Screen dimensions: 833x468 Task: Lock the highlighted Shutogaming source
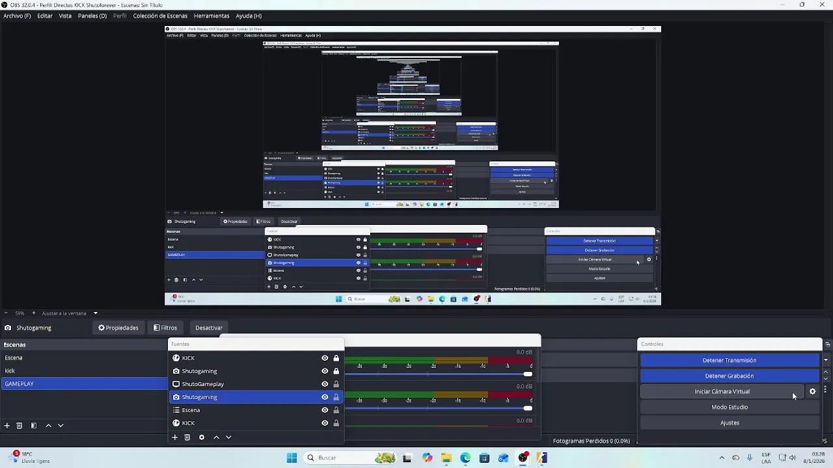point(336,397)
